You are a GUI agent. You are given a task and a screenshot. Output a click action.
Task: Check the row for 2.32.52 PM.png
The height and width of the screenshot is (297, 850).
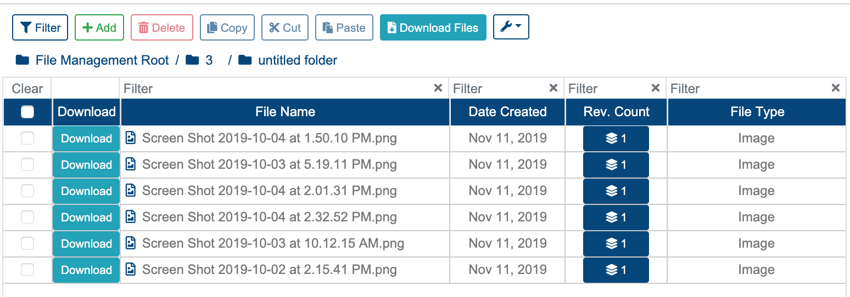pyautogui.click(x=27, y=218)
